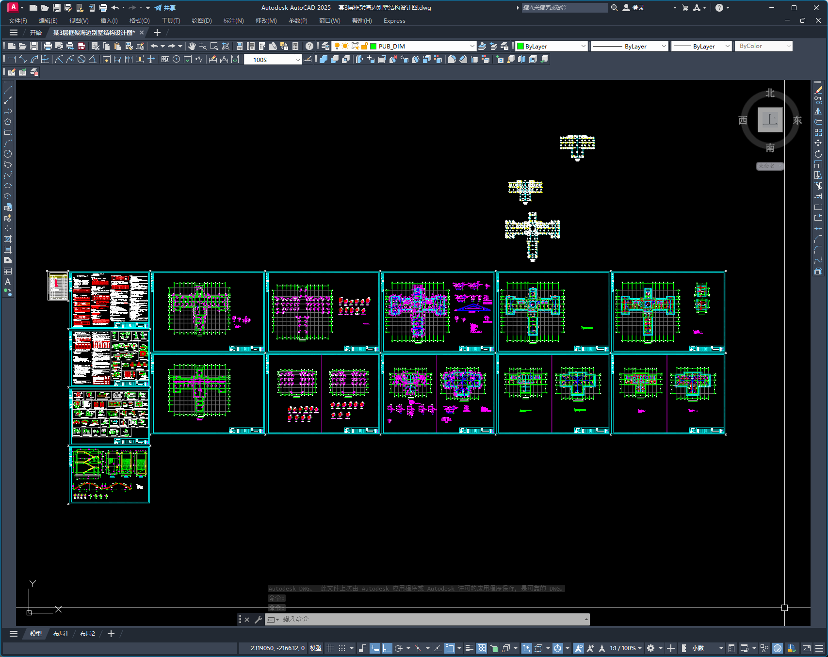Toggle Clean Screen mode
The width and height of the screenshot is (828, 657).
[807, 648]
